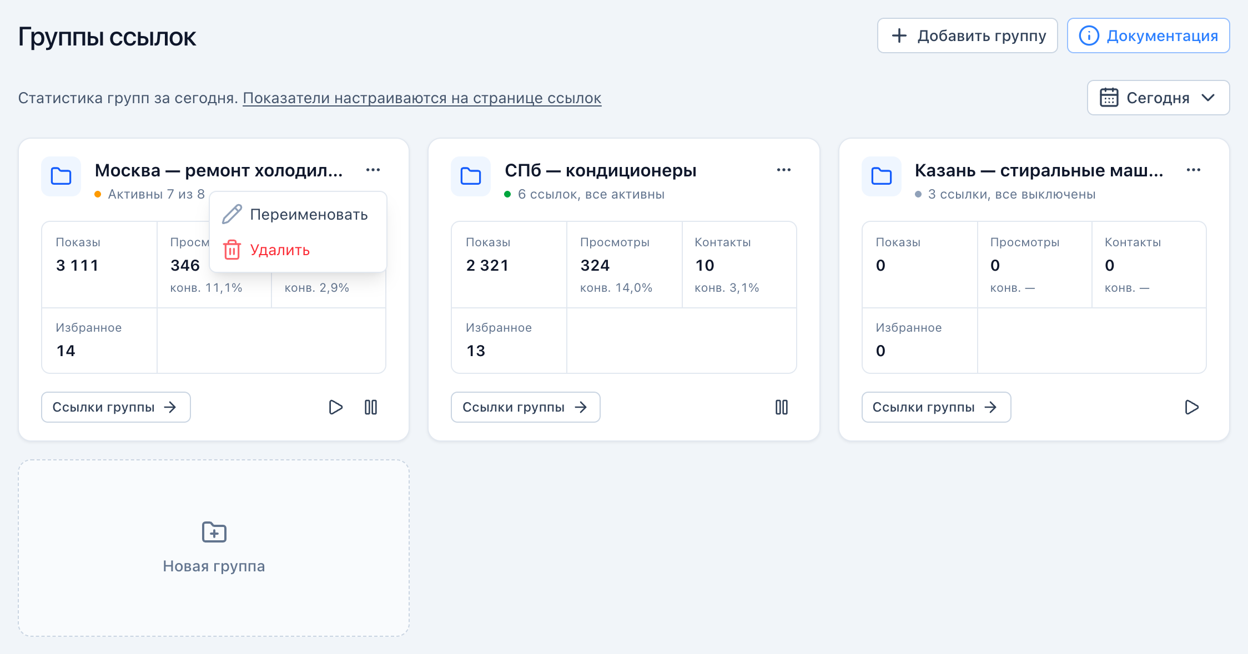
Task: Click the plus icon in Добавить группу
Action: [x=899, y=36]
